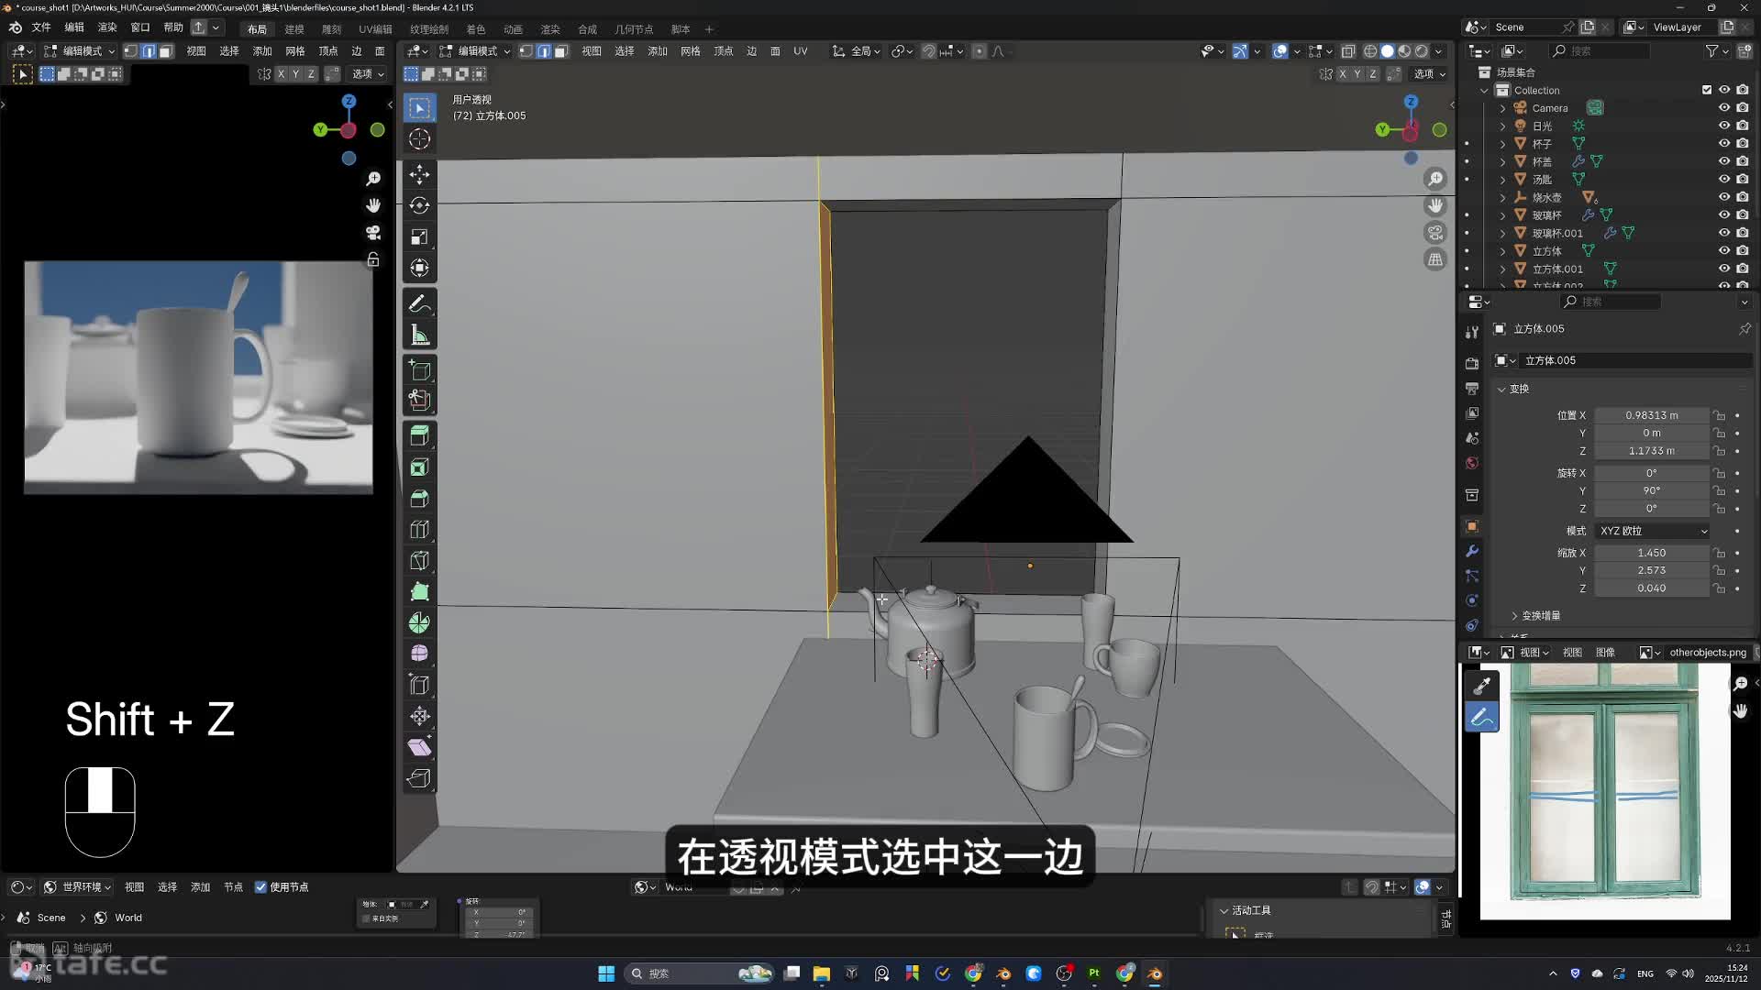Select the Measure tool icon
Image resolution: width=1761 pixels, height=990 pixels.
419,335
